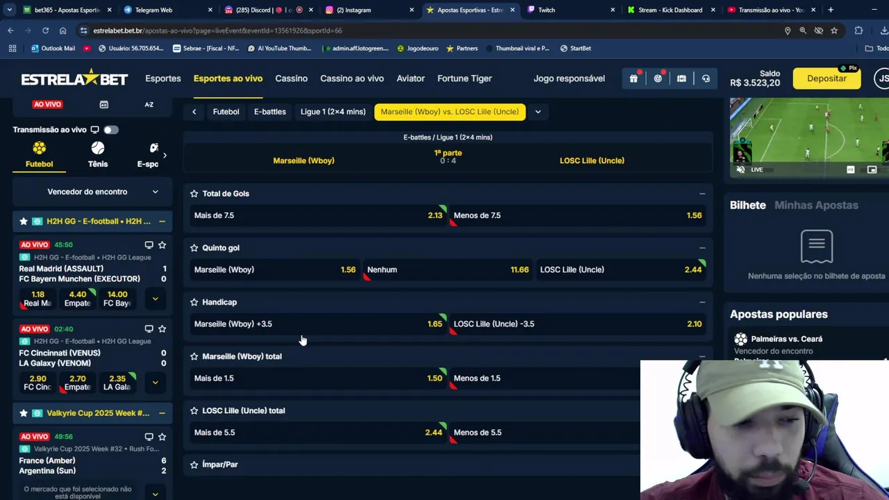The height and width of the screenshot is (500, 889).
Task: Favorite the Marseille (Wboy) total market star
Action: coord(194,356)
